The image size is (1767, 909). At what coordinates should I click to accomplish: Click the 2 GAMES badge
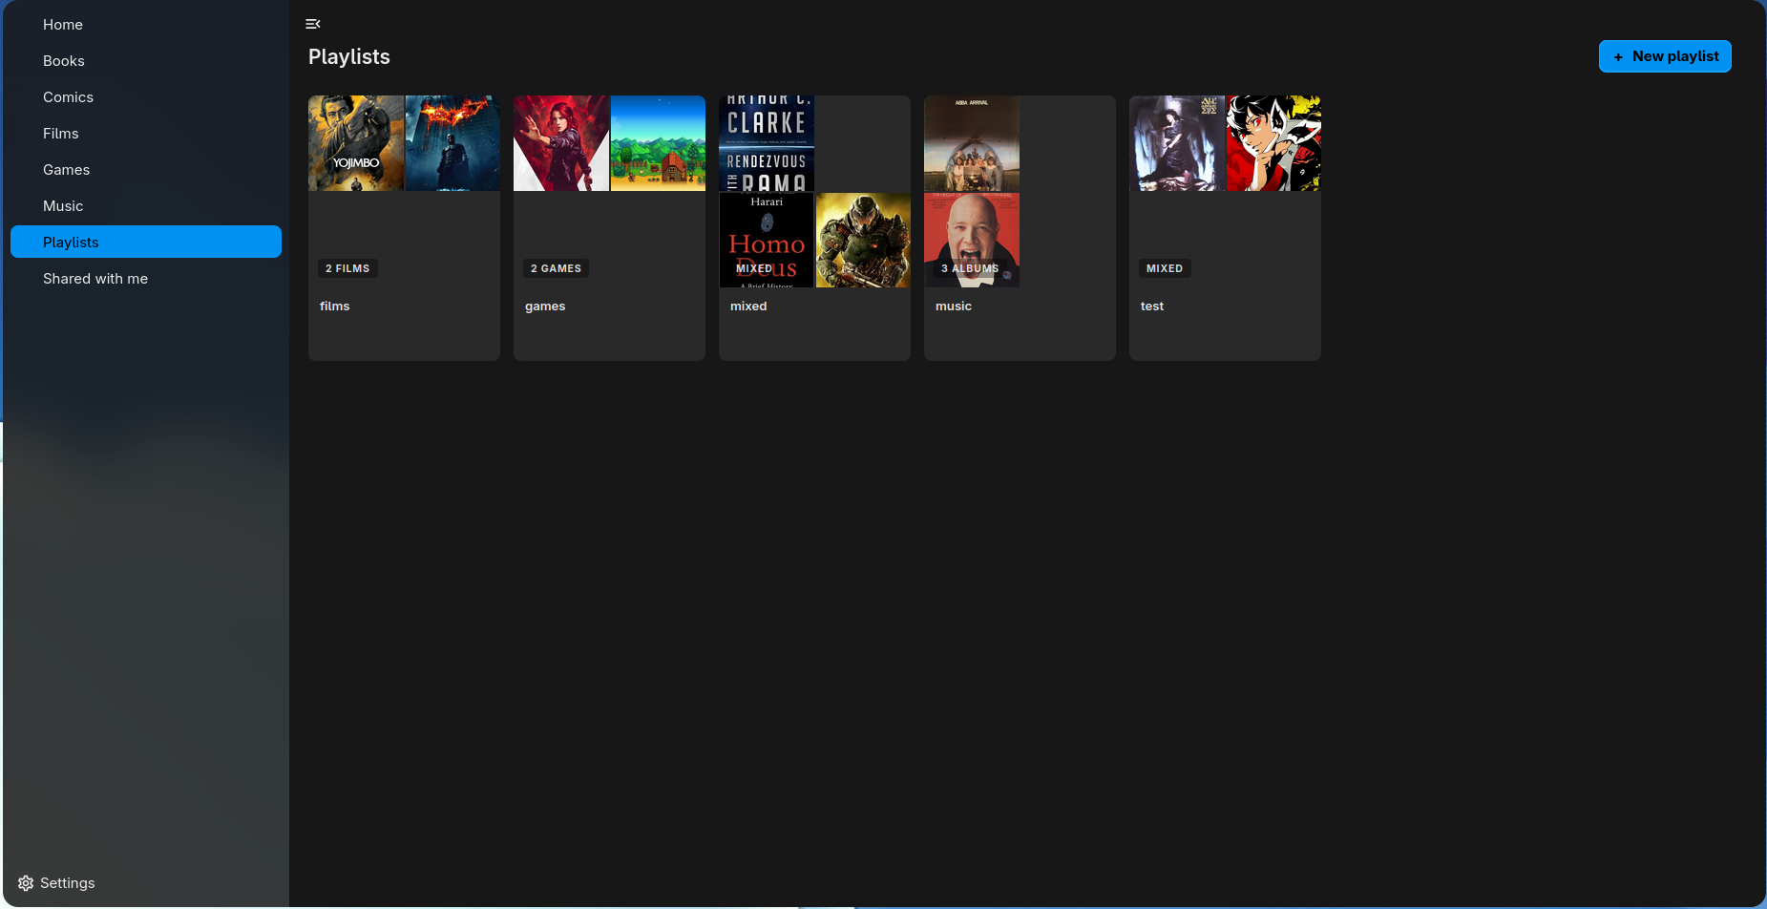coord(556,268)
